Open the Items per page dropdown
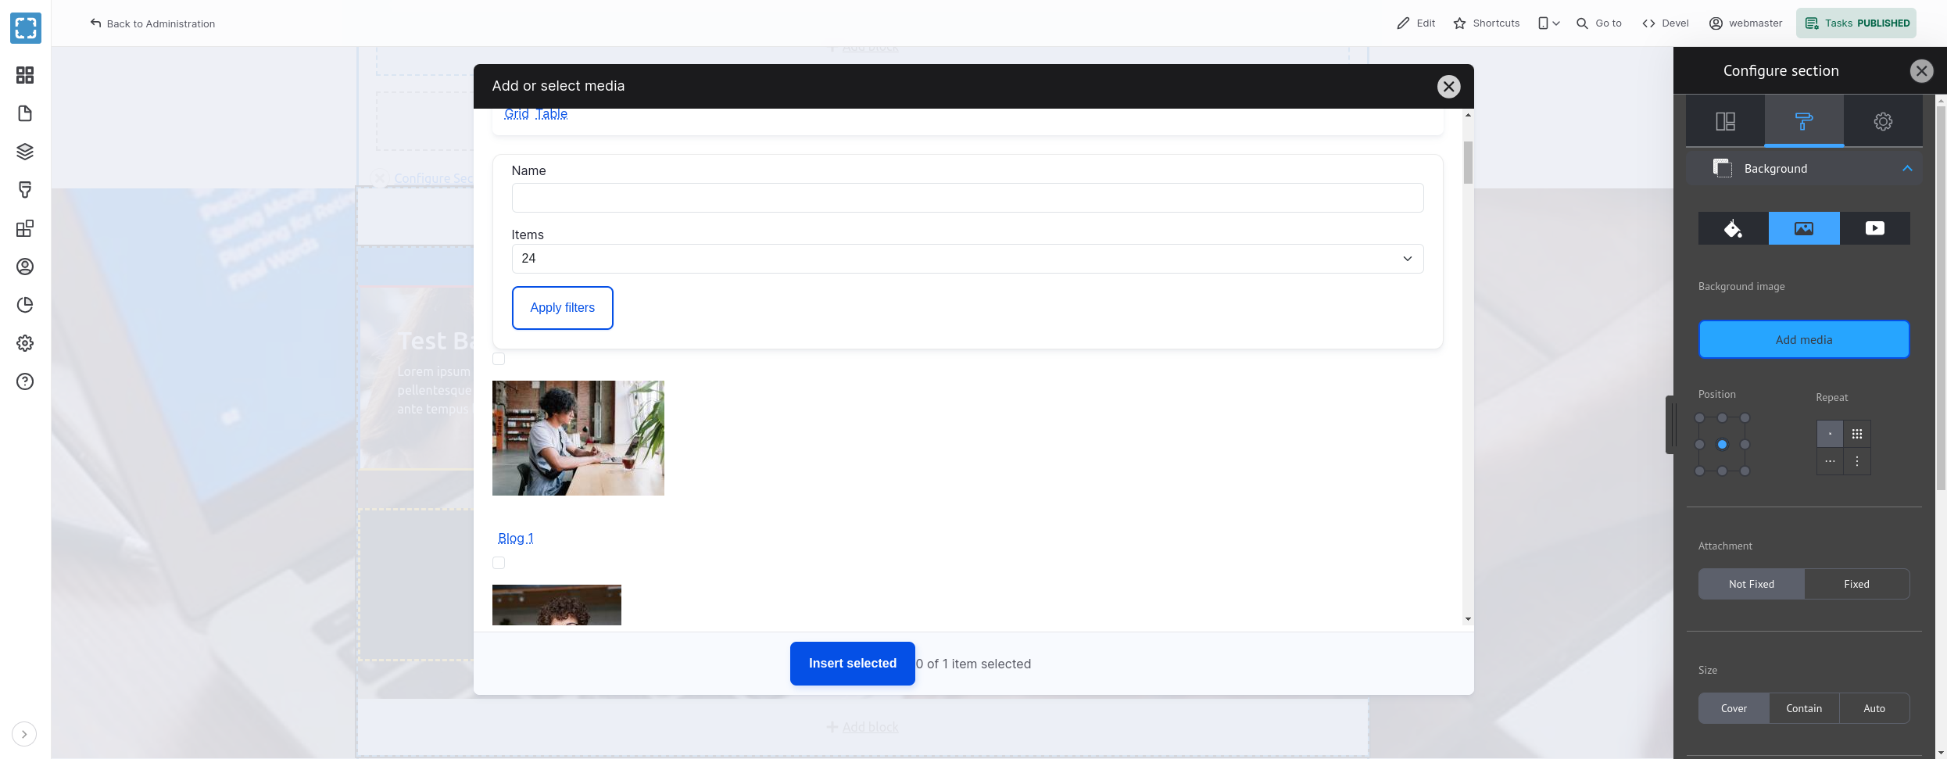This screenshot has height=759, width=1947. click(968, 259)
